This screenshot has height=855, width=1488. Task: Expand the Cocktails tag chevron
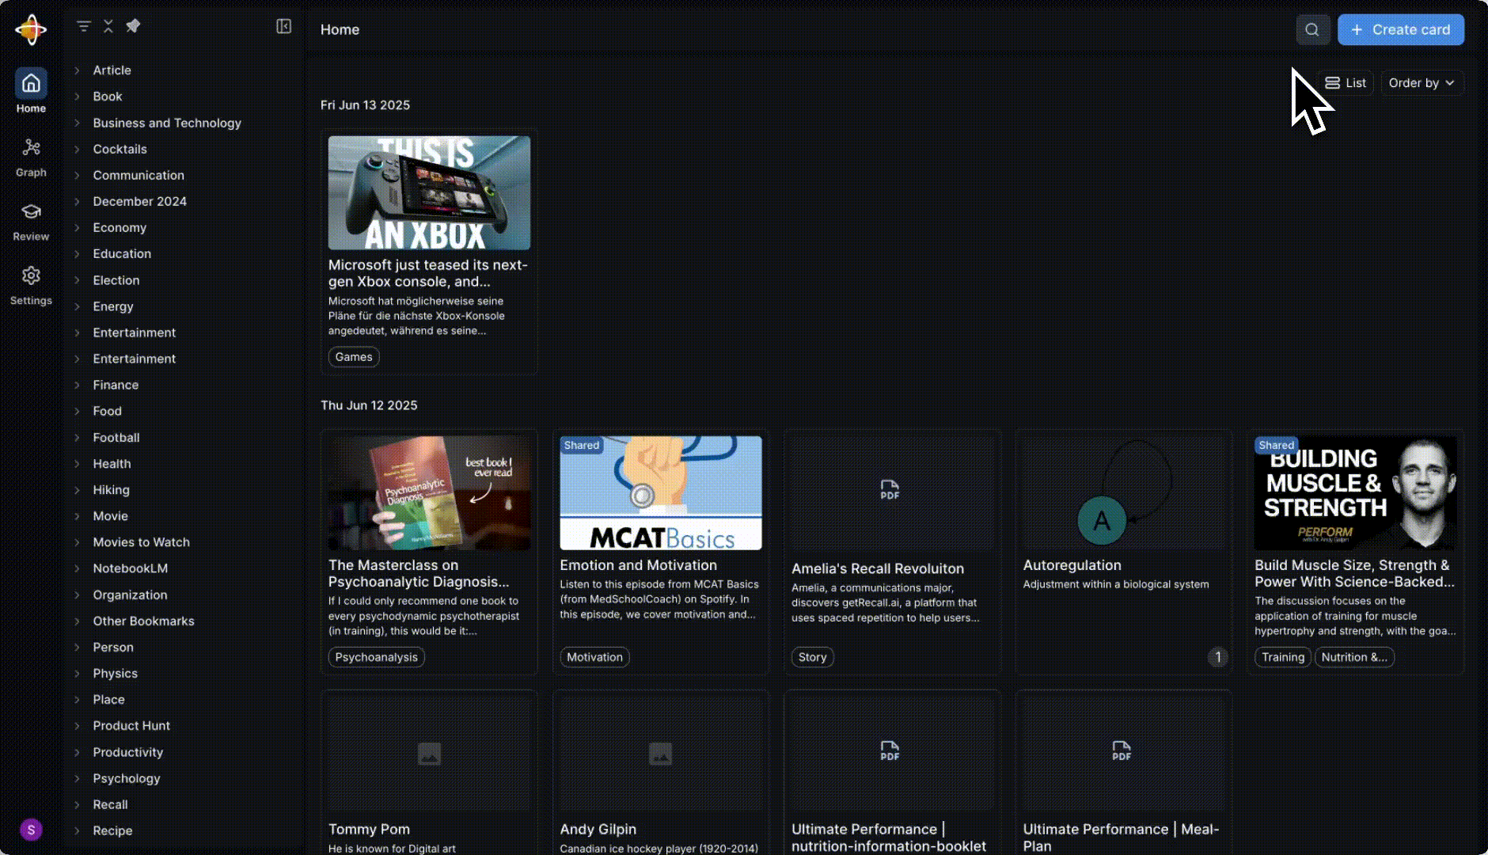[77, 149]
